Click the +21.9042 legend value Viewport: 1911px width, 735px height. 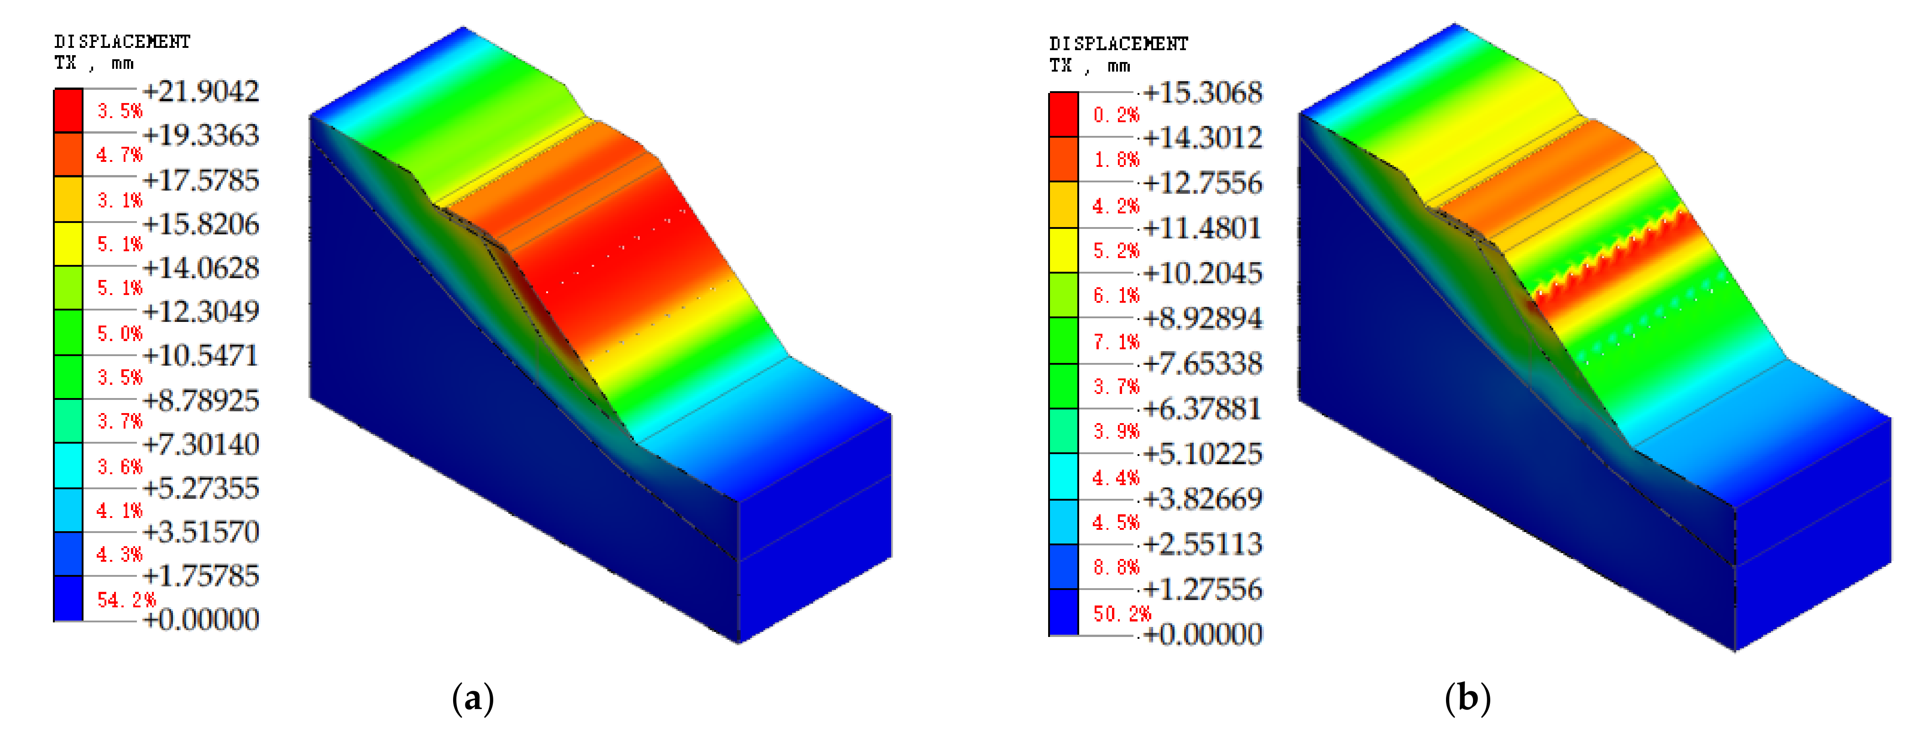pyautogui.click(x=200, y=92)
